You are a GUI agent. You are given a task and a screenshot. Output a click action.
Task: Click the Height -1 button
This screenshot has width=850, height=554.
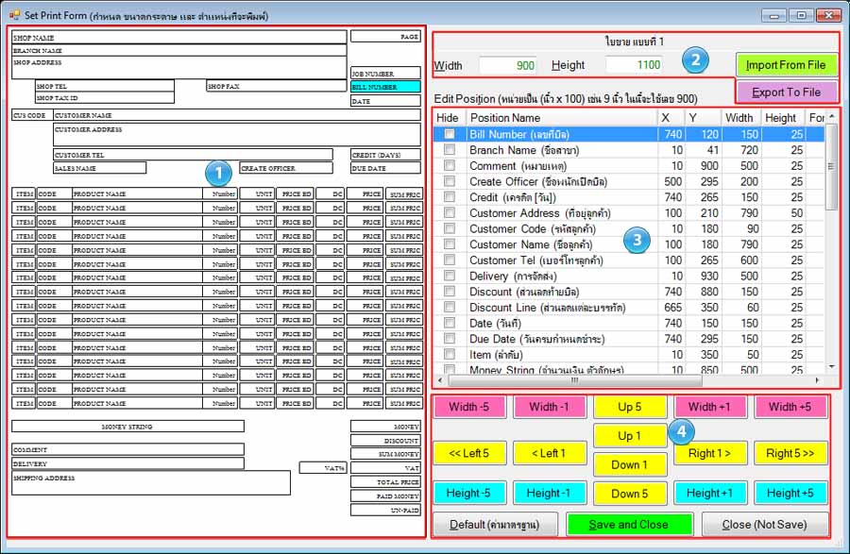[550, 493]
